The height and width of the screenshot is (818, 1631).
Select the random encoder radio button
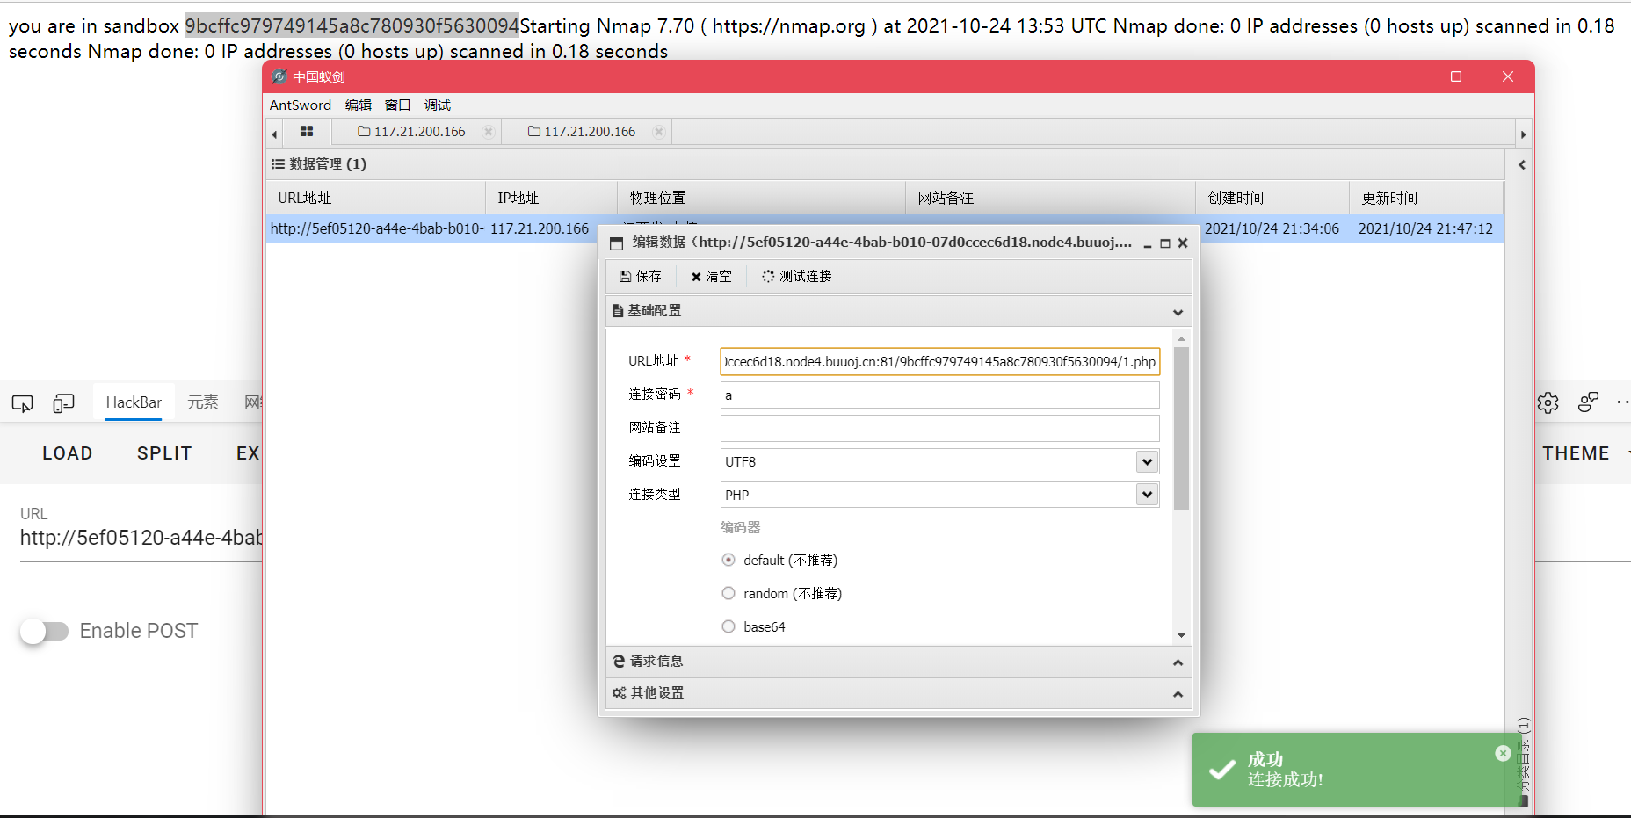729,593
